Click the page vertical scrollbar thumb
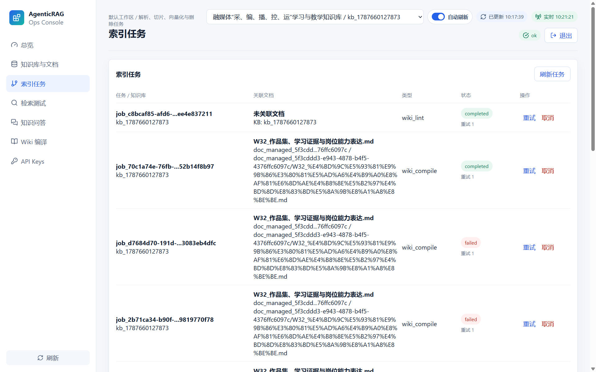This screenshot has height=372, width=596. (x=593, y=79)
